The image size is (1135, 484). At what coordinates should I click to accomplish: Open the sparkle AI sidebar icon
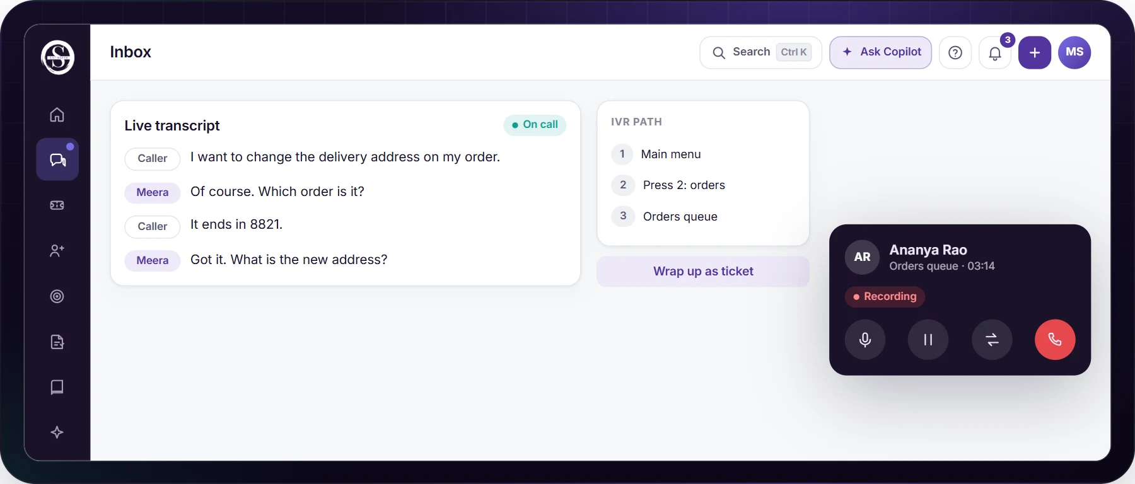tap(57, 432)
